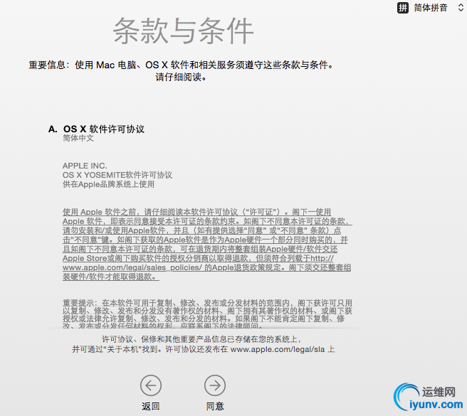Click the 'OS X YOSEMITE软件许可协议' line
The image size is (467, 416).
pos(117,175)
